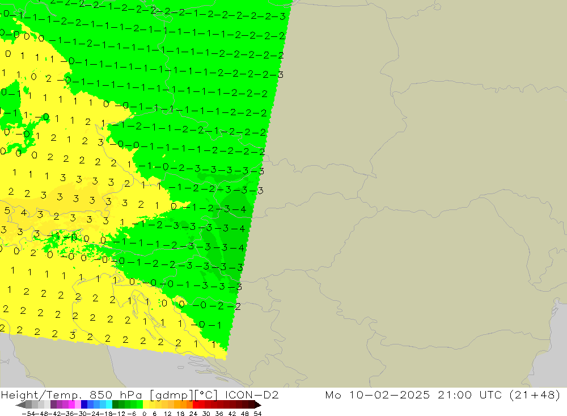The width and height of the screenshot is (567, 416).
Task: Click the legend label '-54'
Action: click(29, 414)
